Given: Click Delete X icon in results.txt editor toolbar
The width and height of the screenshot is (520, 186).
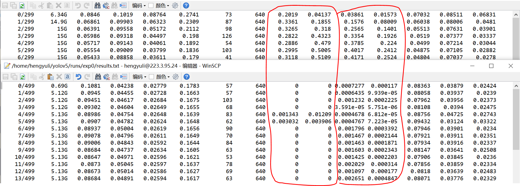Looking at the screenshot, I should tap(59, 77).
